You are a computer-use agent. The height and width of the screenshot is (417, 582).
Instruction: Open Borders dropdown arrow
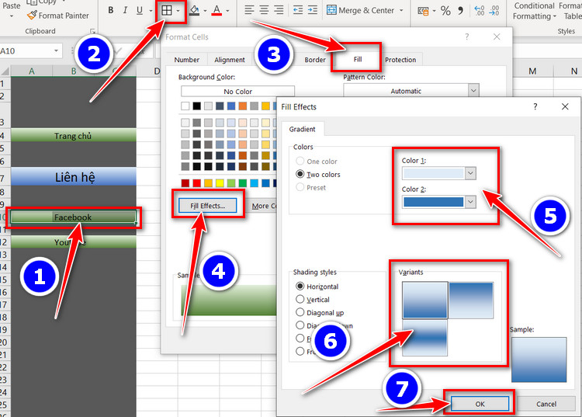tap(178, 11)
